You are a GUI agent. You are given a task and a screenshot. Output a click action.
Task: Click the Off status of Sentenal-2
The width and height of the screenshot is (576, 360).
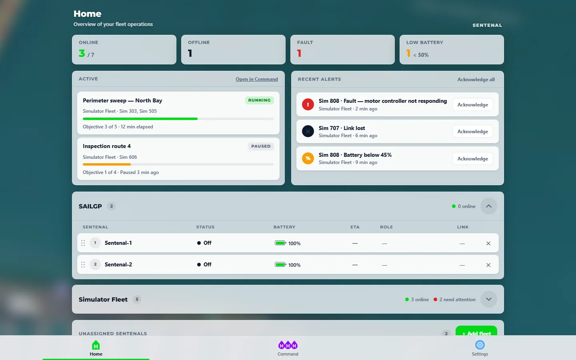(204, 264)
